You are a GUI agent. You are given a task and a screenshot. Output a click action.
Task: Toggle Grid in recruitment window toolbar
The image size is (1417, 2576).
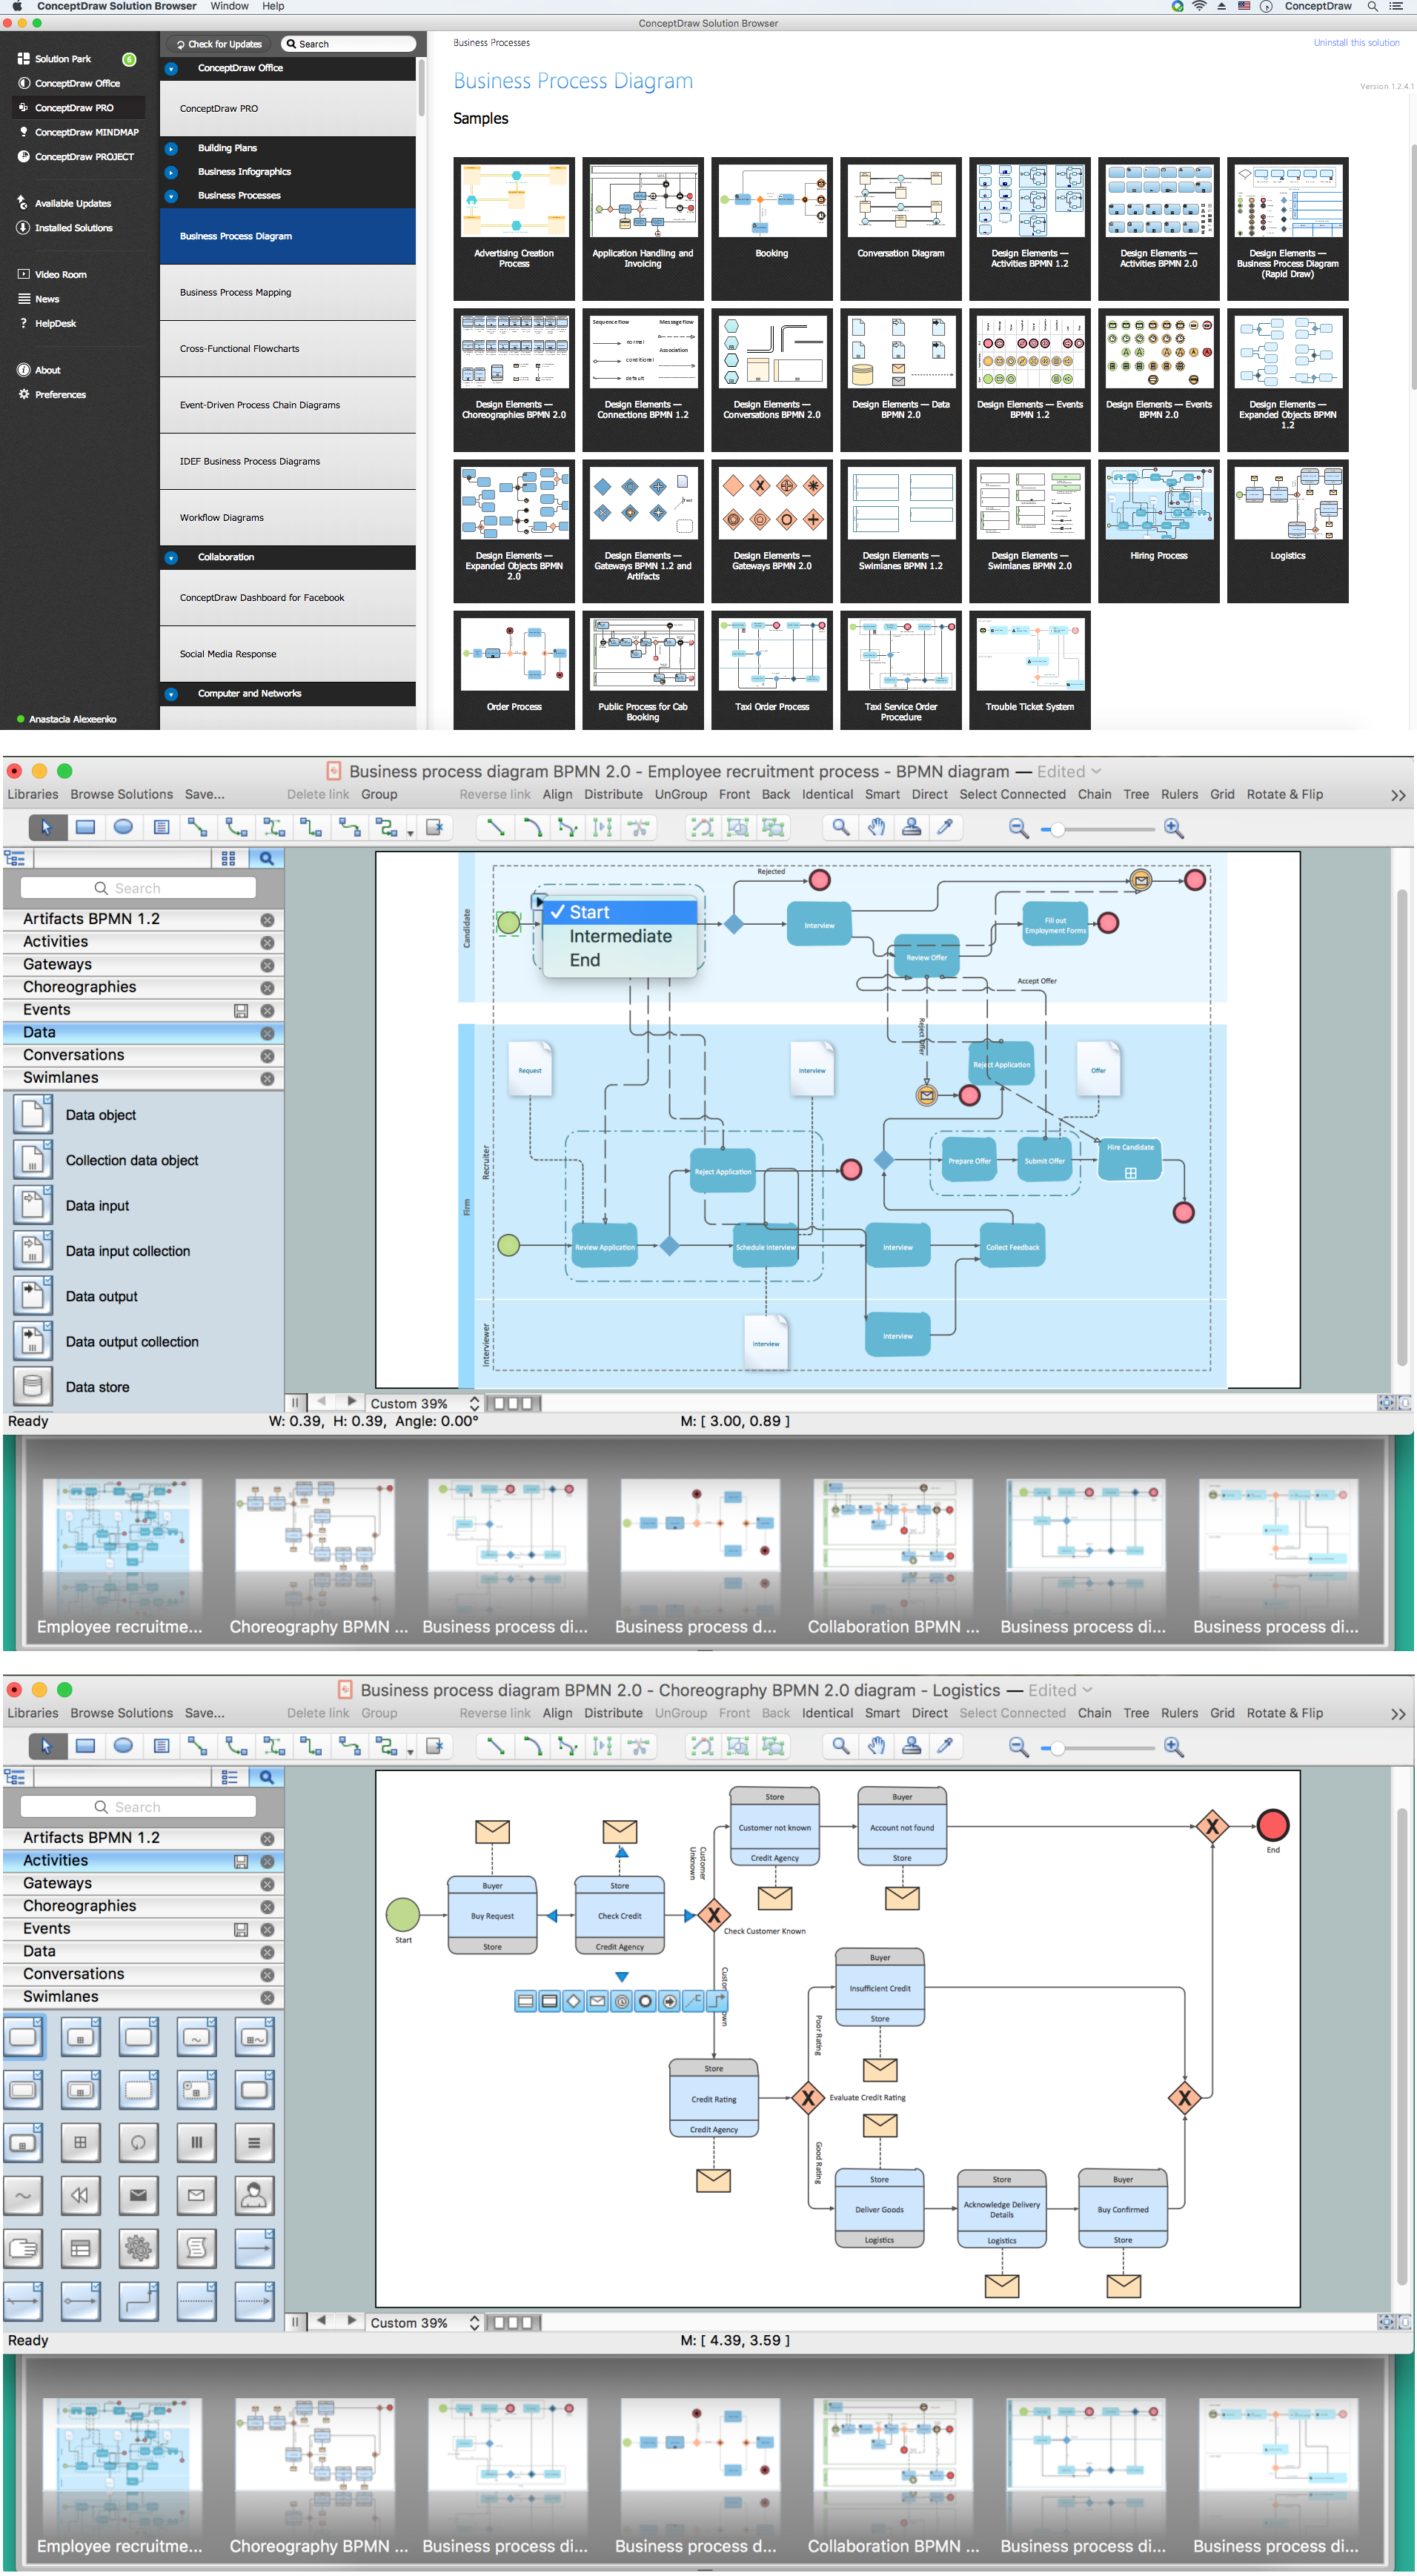(1222, 794)
